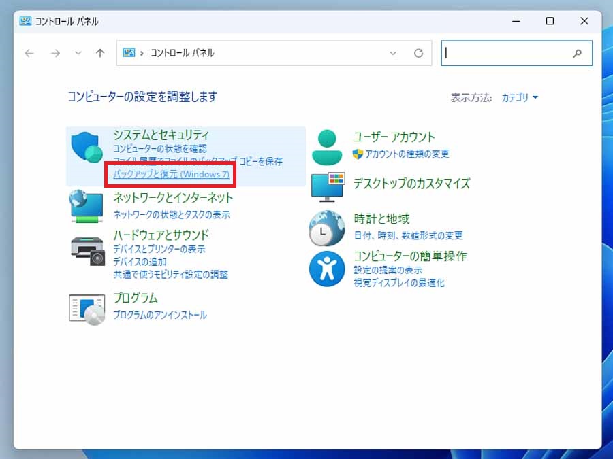The height and width of the screenshot is (459, 613).
Task: Click the コントロール パネル breadcrumb in address bar
Action: coord(182,53)
